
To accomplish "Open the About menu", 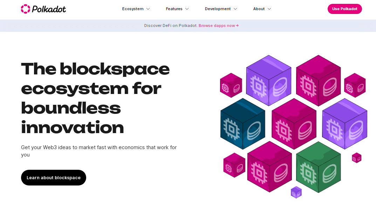I will click(259, 9).
